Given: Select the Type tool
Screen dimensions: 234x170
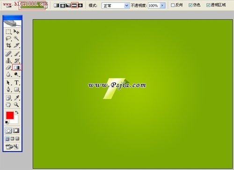Looking at the screenshot, I should click(x=16, y=82).
